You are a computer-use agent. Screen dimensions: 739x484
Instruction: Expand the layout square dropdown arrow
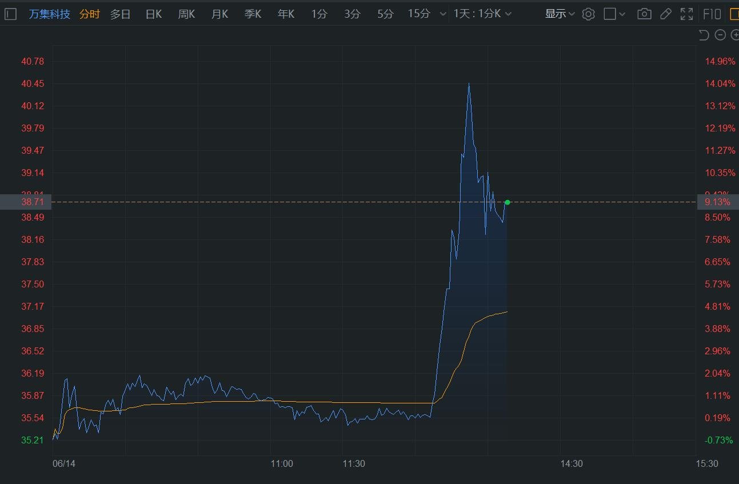click(622, 14)
